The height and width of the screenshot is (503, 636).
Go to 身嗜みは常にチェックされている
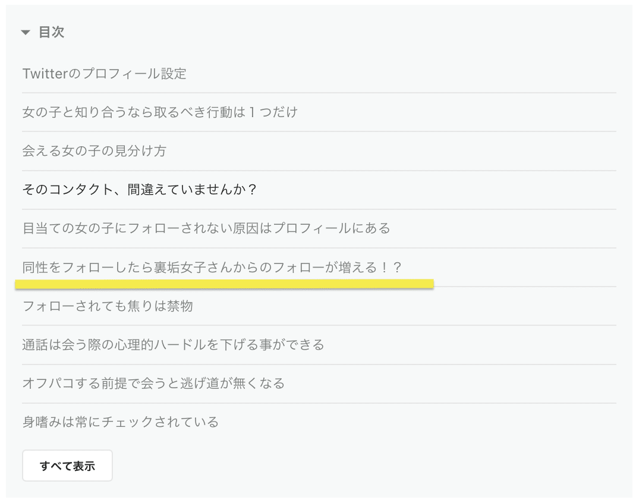pyautogui.click(x=121, y=422)
